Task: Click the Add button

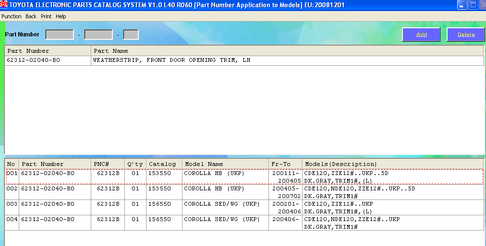Action: click(421, 35)
